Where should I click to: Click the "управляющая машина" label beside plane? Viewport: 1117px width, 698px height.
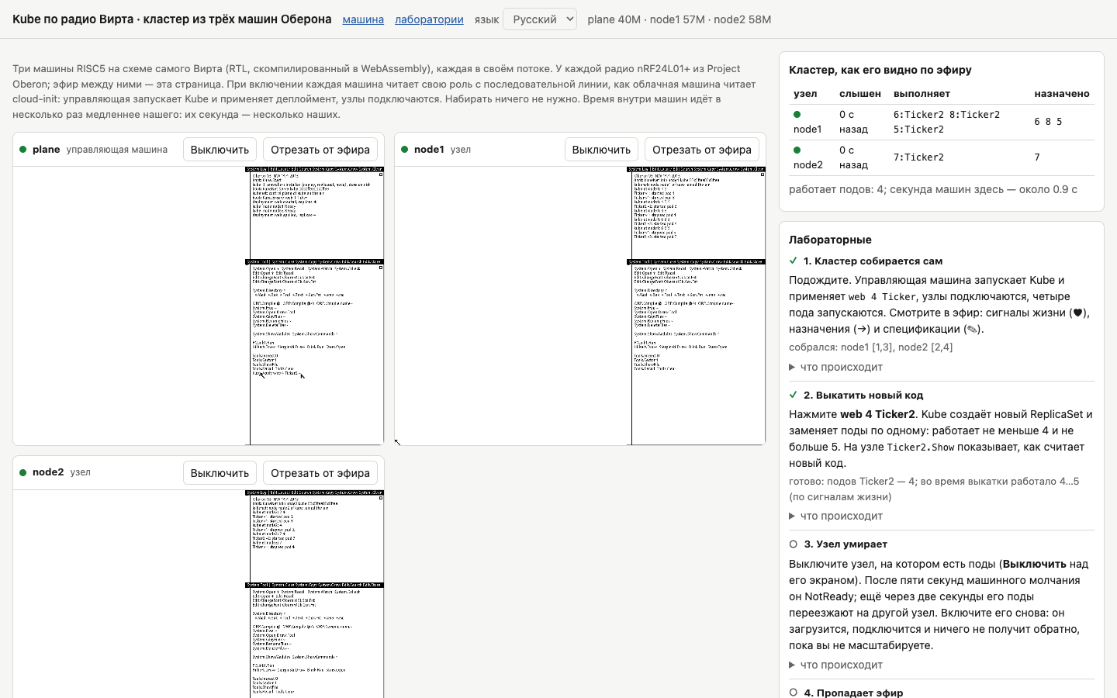117,150
